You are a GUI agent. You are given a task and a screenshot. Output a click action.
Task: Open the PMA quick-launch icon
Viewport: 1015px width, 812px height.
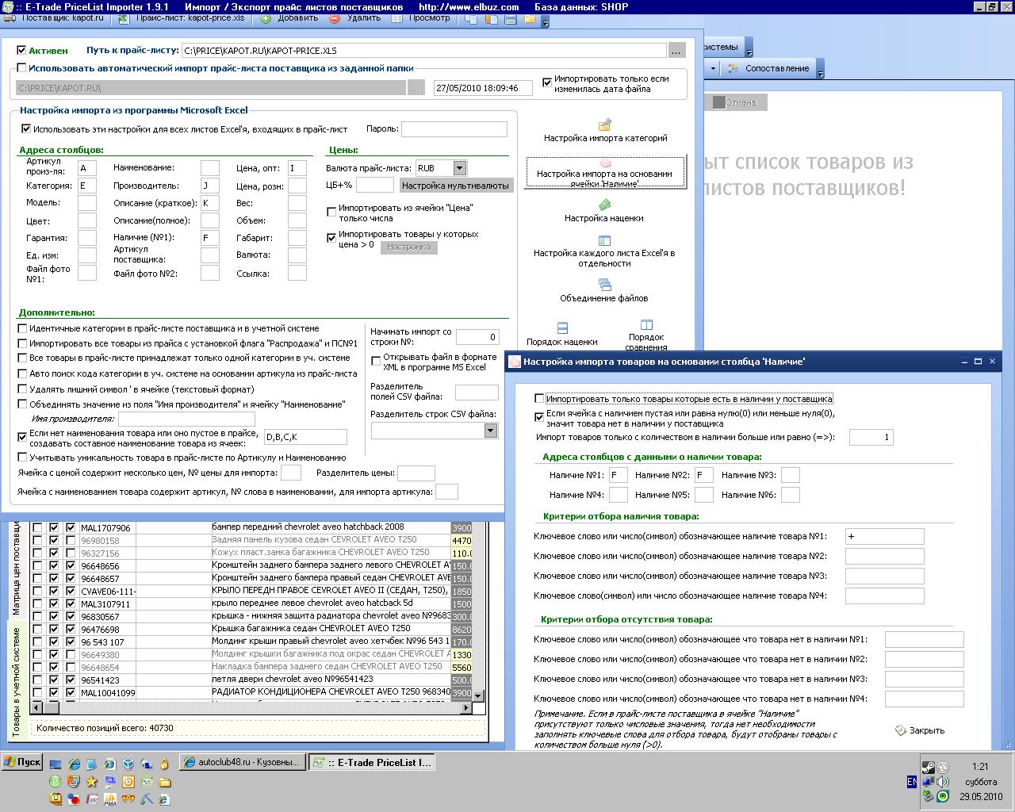tap(110, 799)
